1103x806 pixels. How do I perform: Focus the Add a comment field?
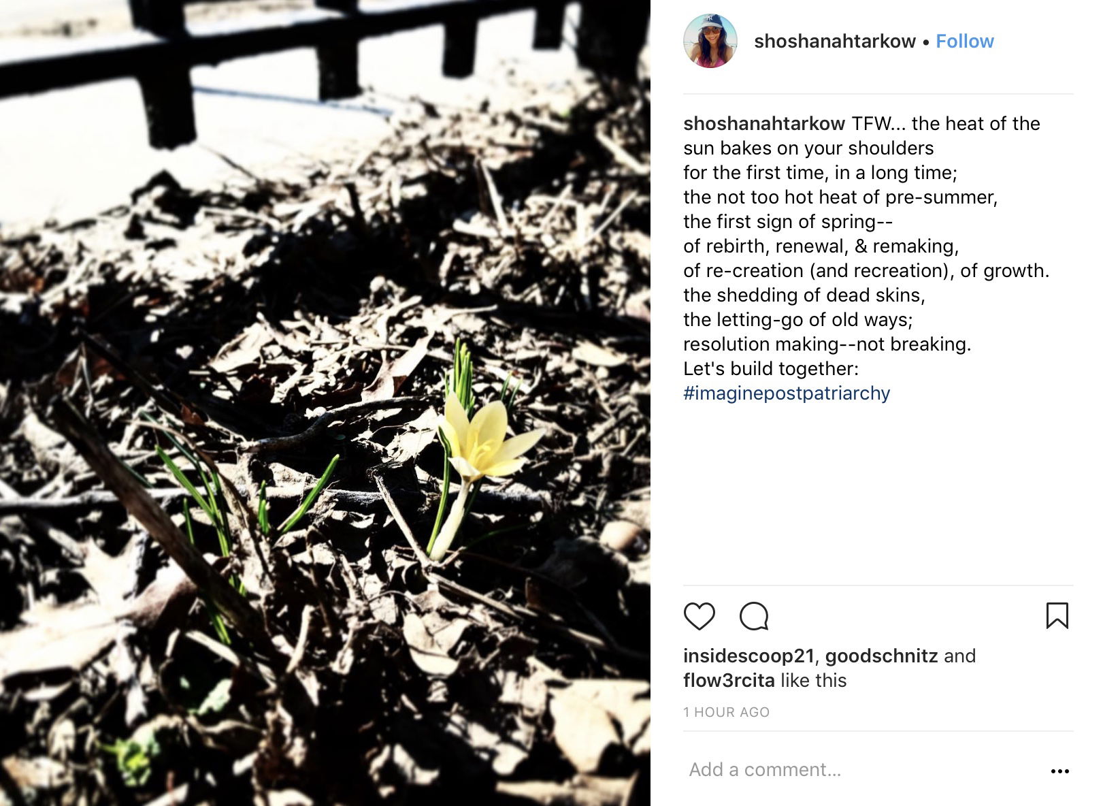[864, 770]
